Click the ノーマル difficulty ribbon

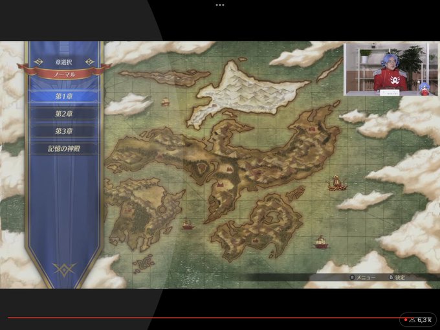(64, 74)
